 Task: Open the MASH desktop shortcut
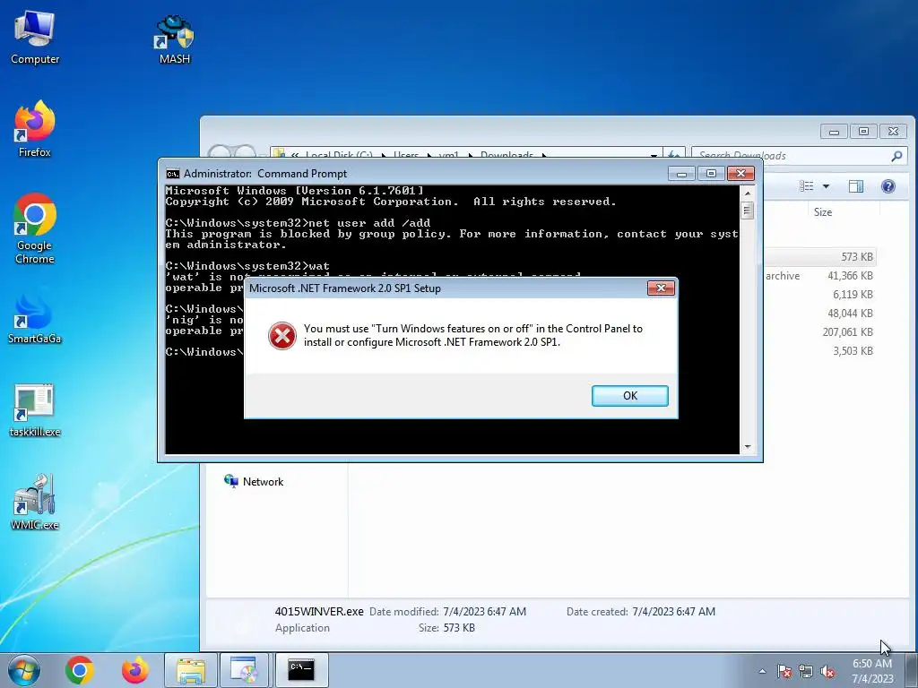click(x=175, y=39)
